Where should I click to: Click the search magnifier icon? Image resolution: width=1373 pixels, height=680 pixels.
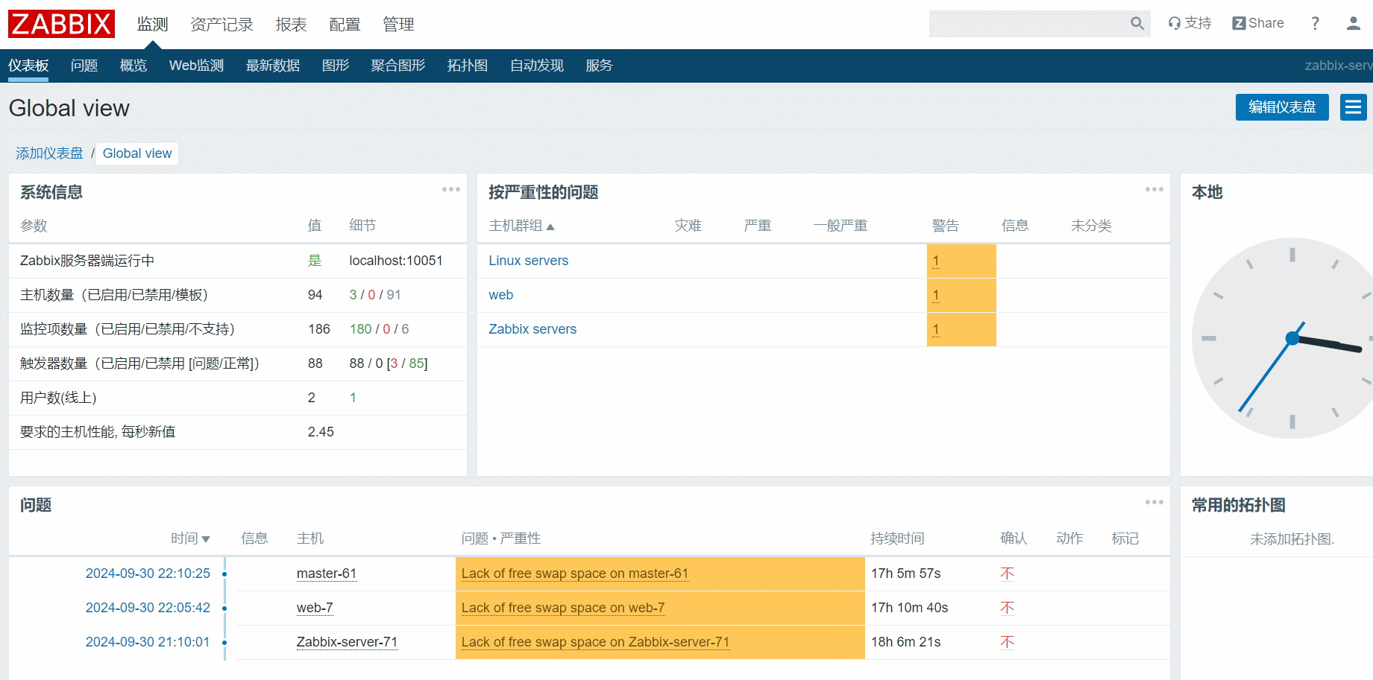(1137, 24)
